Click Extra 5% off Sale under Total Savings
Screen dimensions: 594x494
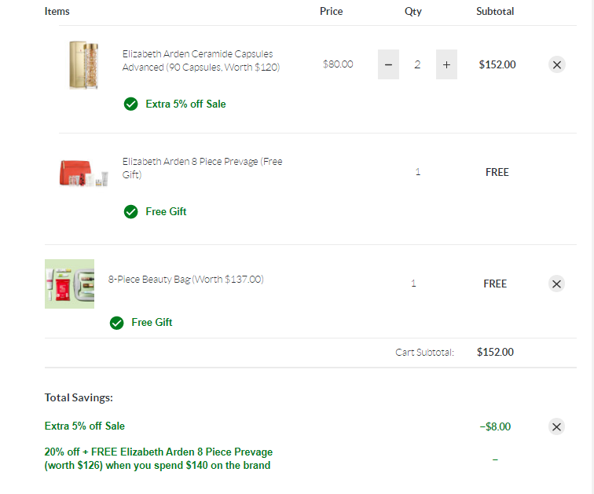click(x=85, y=426)
